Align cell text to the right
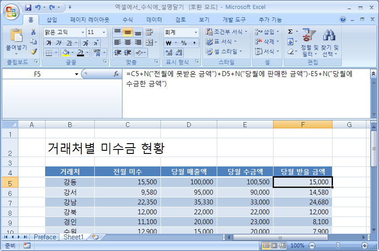The image size is (379, 251). 138,43
